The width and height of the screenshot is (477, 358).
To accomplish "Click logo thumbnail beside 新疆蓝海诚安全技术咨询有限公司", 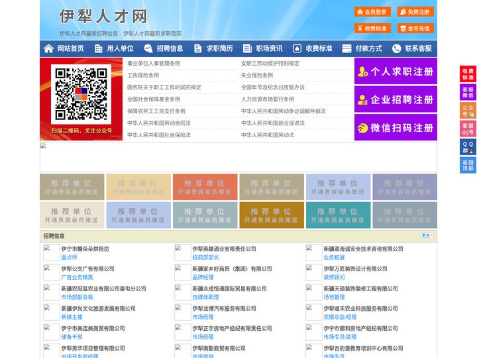I will coord(313,253).
